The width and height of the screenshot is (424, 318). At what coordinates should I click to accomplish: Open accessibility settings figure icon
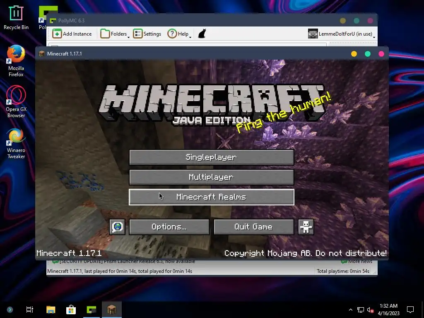coord(306,227)
